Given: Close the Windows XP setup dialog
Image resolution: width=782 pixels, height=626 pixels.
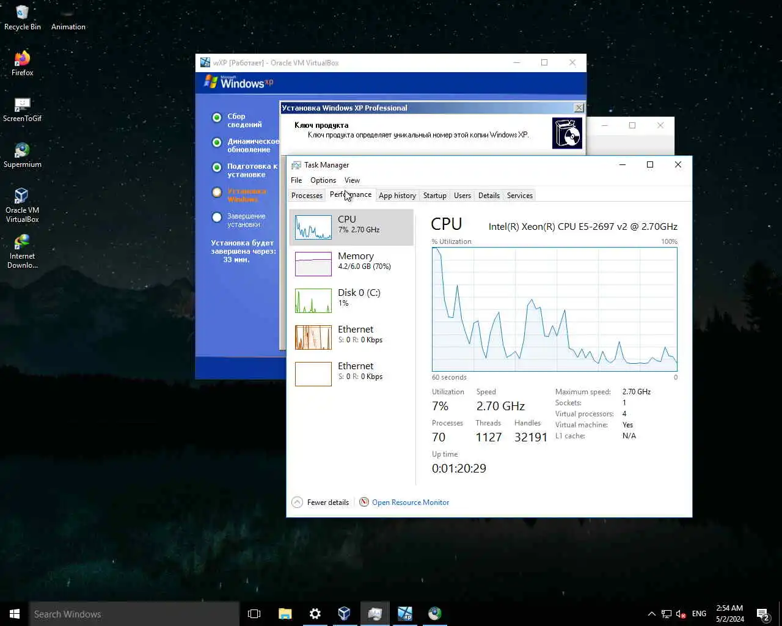Looking at the screenshot, I should [x=579, y=108].
